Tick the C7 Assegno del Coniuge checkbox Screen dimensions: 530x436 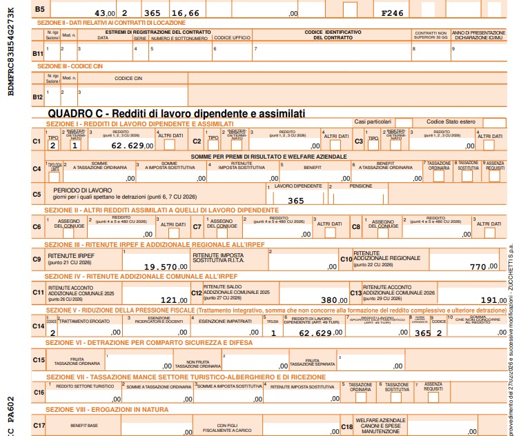click(222, 233)
